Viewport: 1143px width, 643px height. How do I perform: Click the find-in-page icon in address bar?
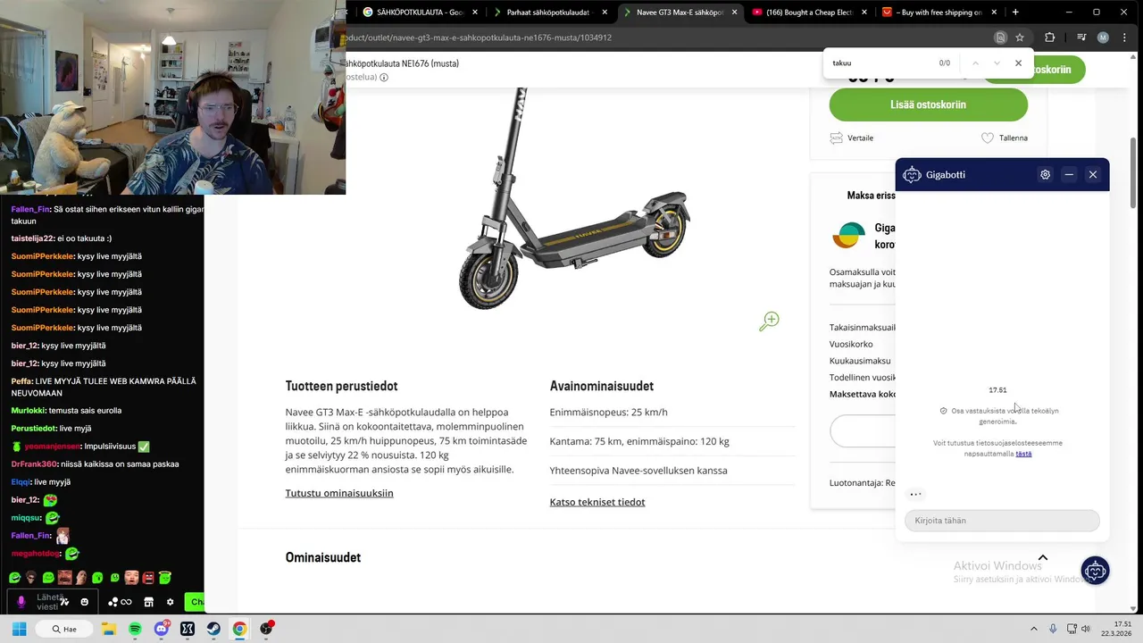(x=1000, y=38)
